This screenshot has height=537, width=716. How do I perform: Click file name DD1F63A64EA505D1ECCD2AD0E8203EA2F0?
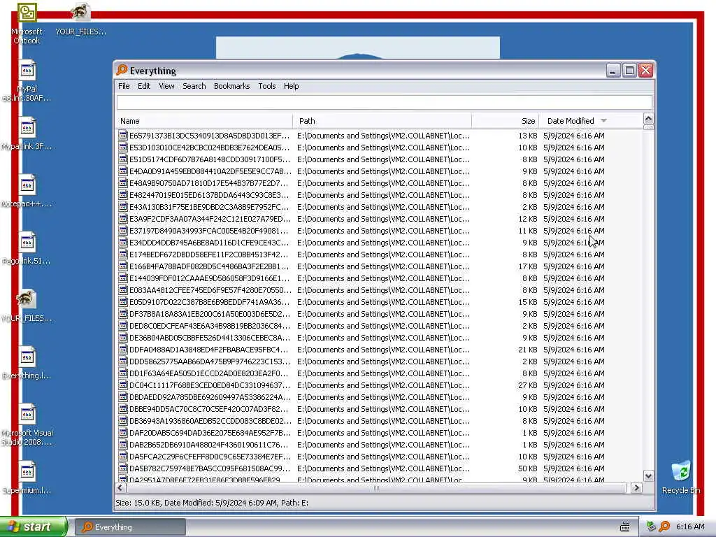click(x=209, y=373)
